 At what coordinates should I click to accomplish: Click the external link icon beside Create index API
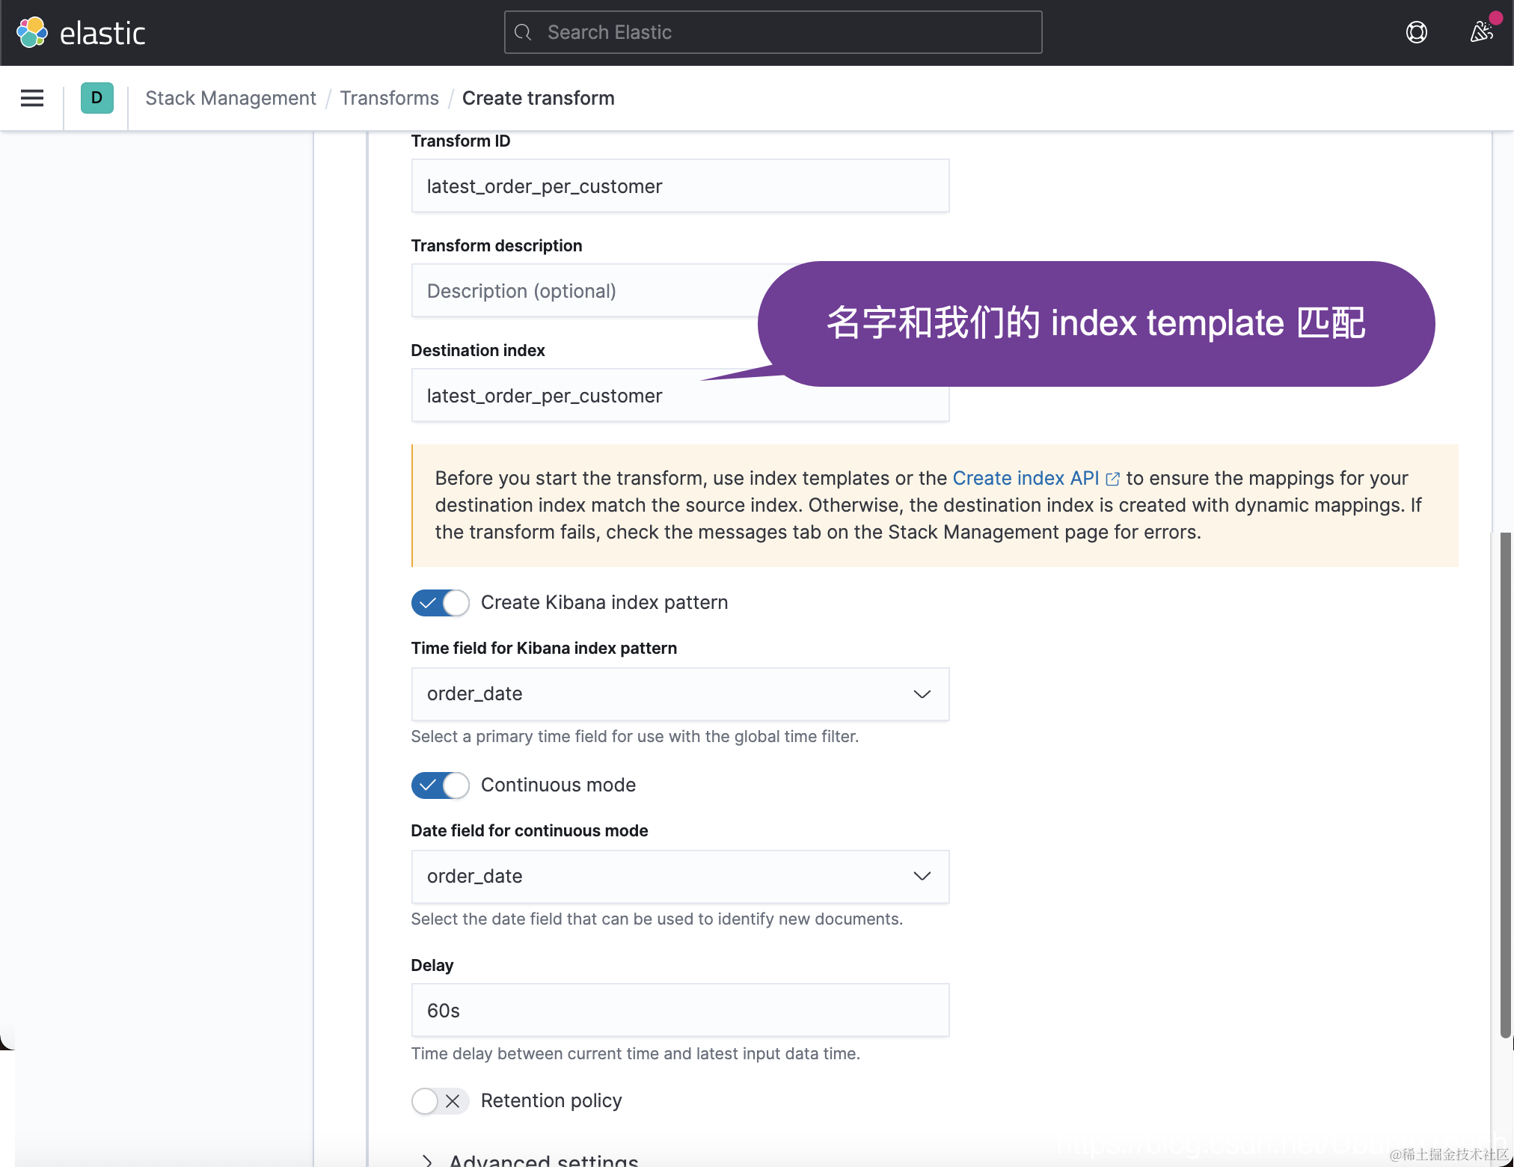[x=1113, y=479]
